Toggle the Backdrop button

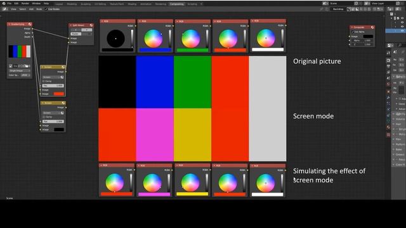pyautogui.click(x=338, y=9)
